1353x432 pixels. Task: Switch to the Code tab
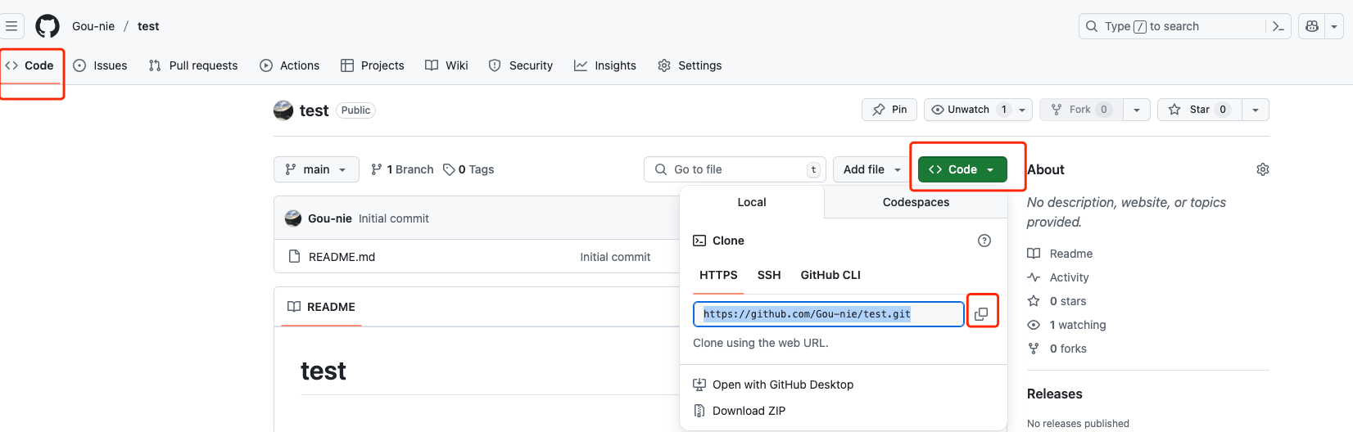30,65
